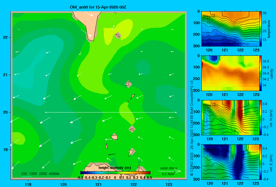Click longitude label 123 on main map
The width and height of the screenshot is (276, 187).
pyautogui.click(x=169, y=184)
